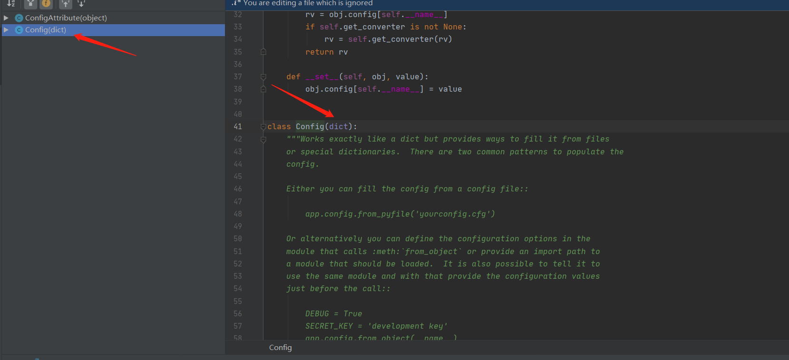Click the Sort Alphabetically icon in Structure toolbar
Viewport: 789px width, 360px height.
[x=11, y=3]
